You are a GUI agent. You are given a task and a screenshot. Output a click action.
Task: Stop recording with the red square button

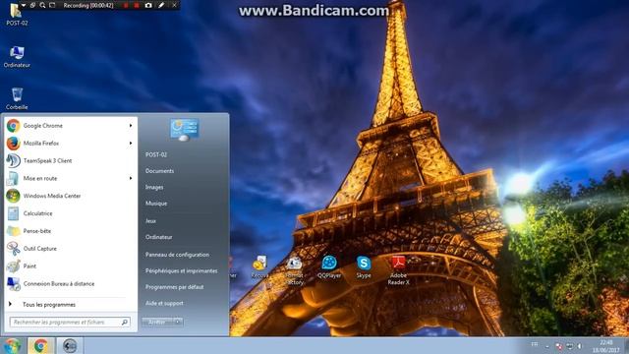coord(137,5)
